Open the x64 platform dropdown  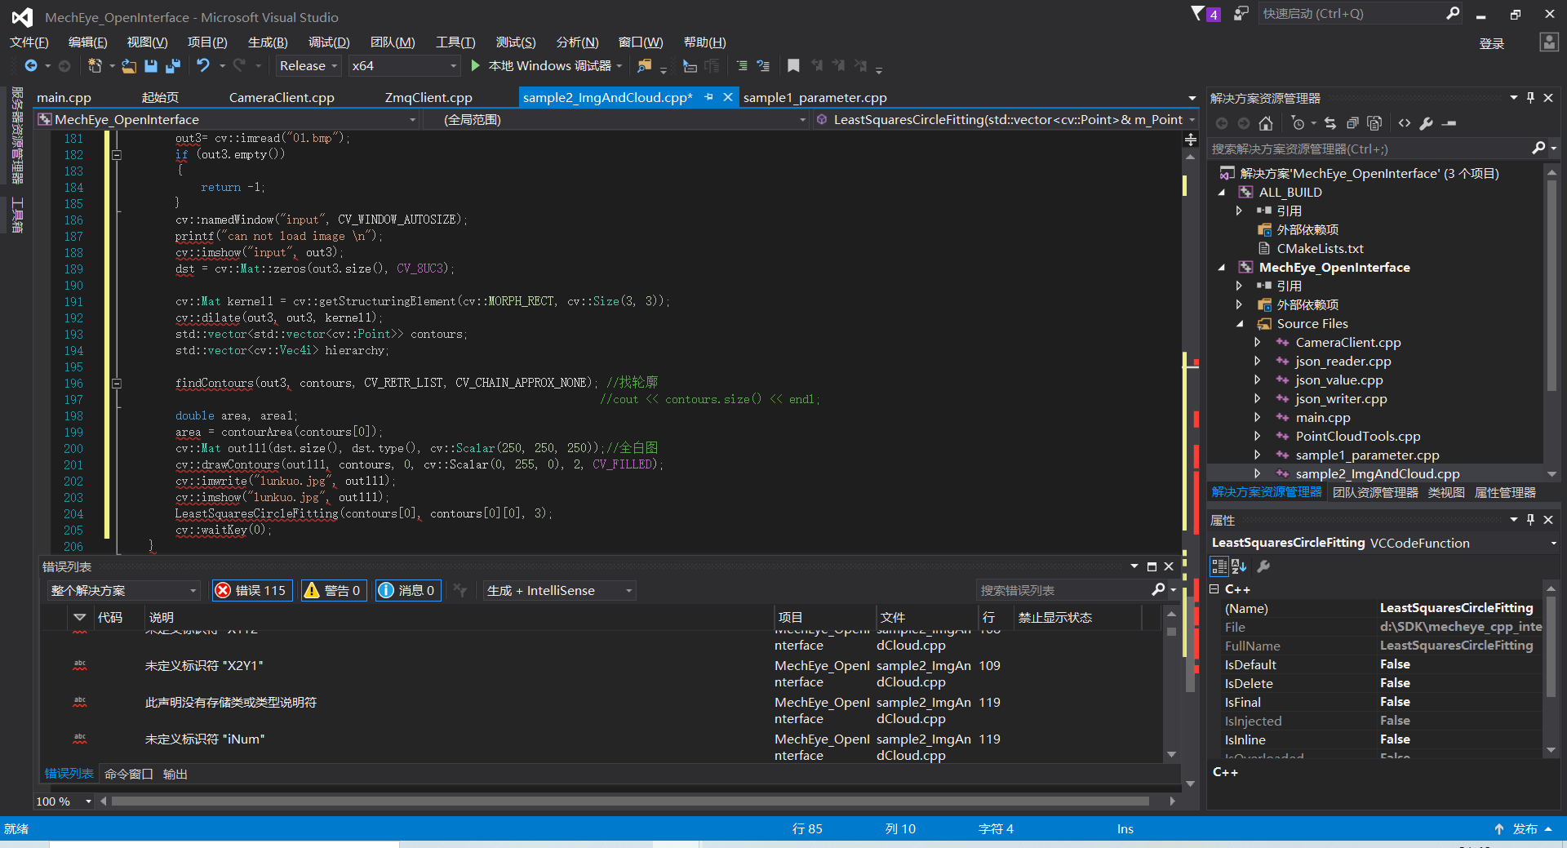(403, 66)
